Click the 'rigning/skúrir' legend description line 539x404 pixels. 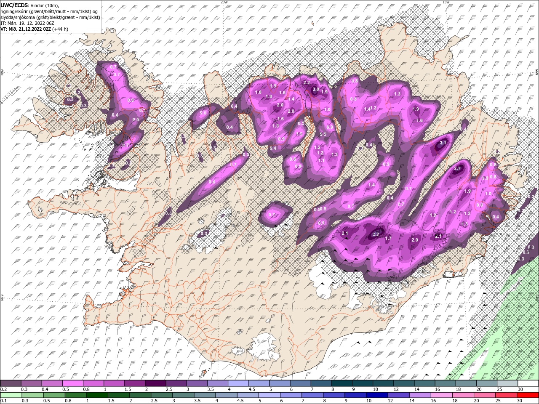tap(49, 11)
